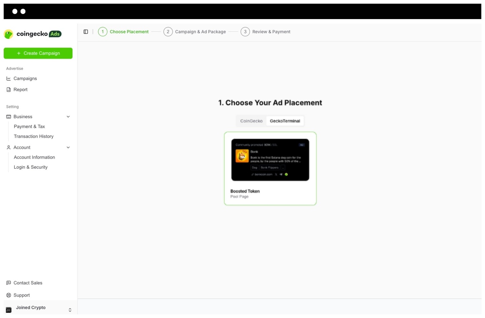485x318 pixels.
Task: Open the Joined Crypto account switcher arrows
Action: [x=70, y=310]
